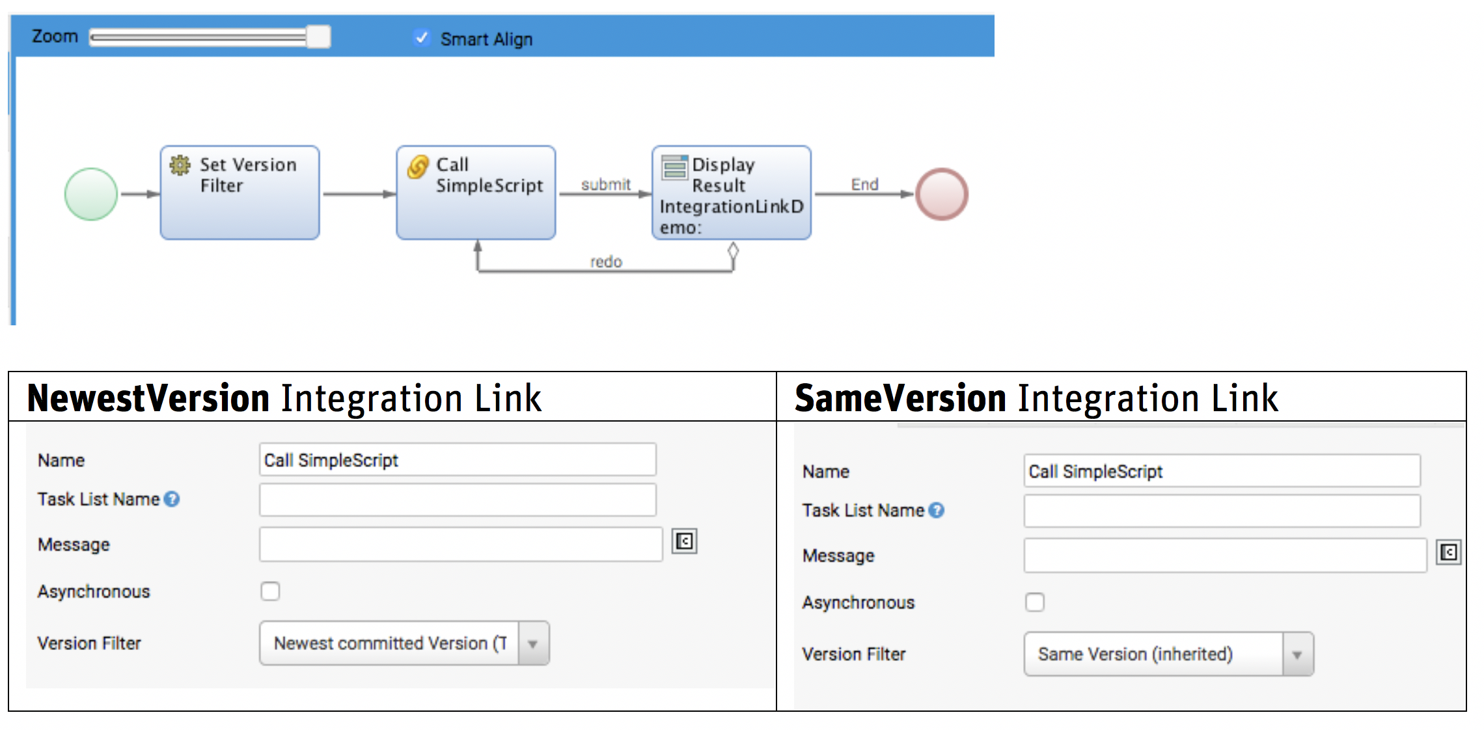This screenshot has width=1484, height=730.
Task: Select the red end event circle
Action: (x=942, y=193)
